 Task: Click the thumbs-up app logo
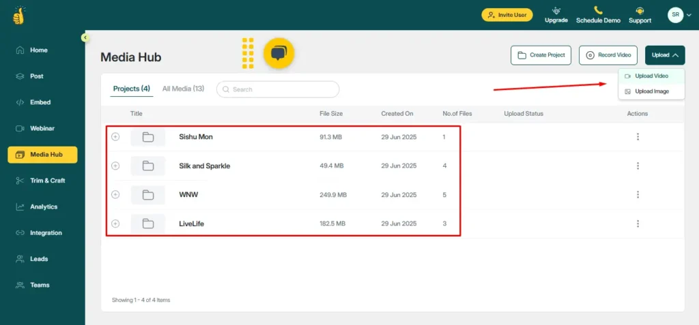[18, 15]
